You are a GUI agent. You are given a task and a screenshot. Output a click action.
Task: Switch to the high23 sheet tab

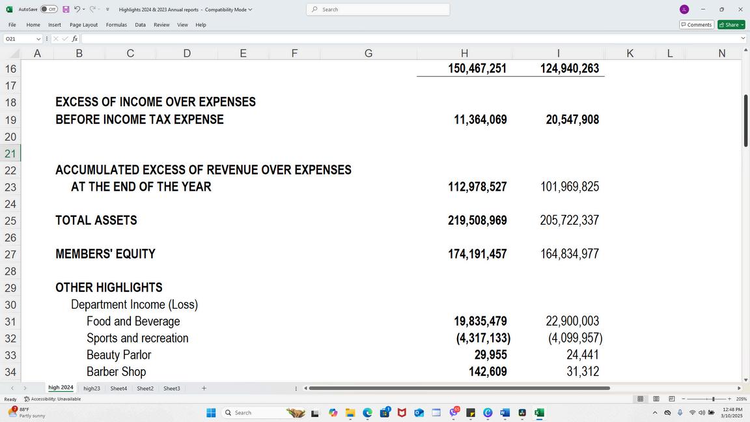coord(92,389)
